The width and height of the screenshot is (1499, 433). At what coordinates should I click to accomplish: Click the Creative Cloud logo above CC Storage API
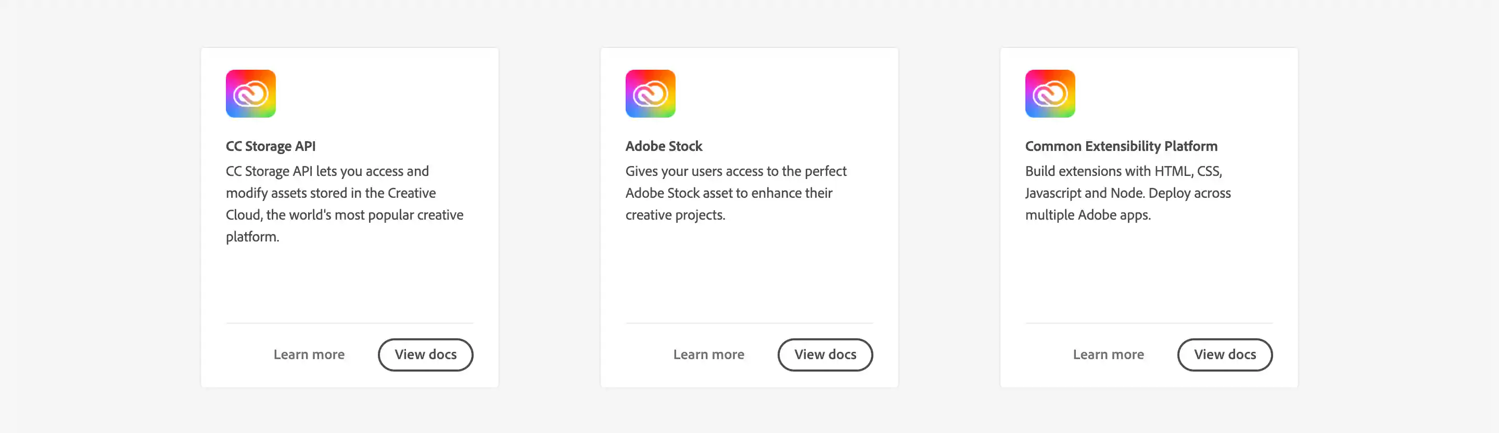tap(250, 93)
